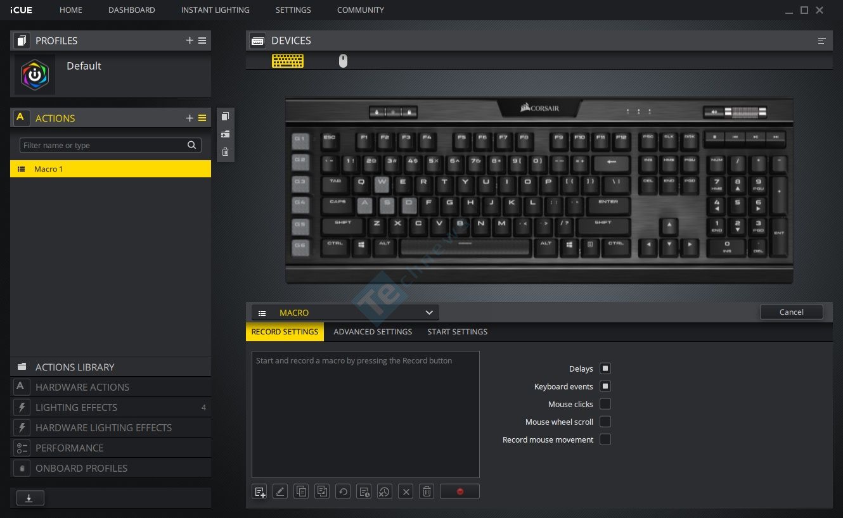Open the Profiles list menu icon

click(202, 41)
